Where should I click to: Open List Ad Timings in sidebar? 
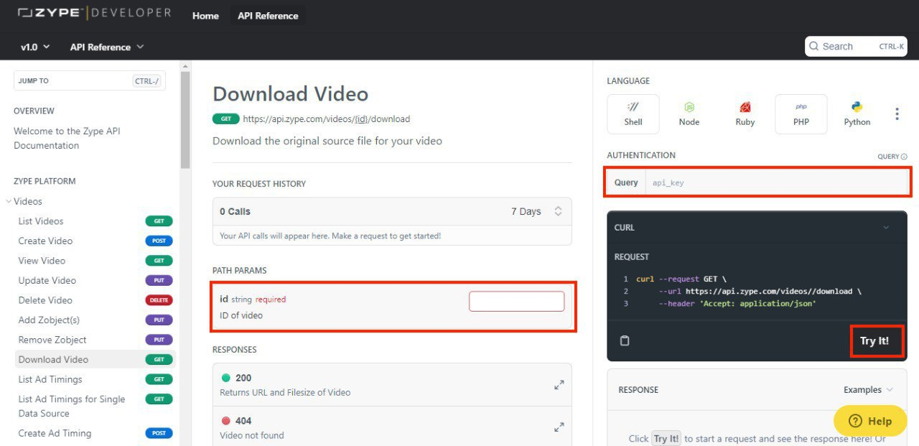coord(95,379)
